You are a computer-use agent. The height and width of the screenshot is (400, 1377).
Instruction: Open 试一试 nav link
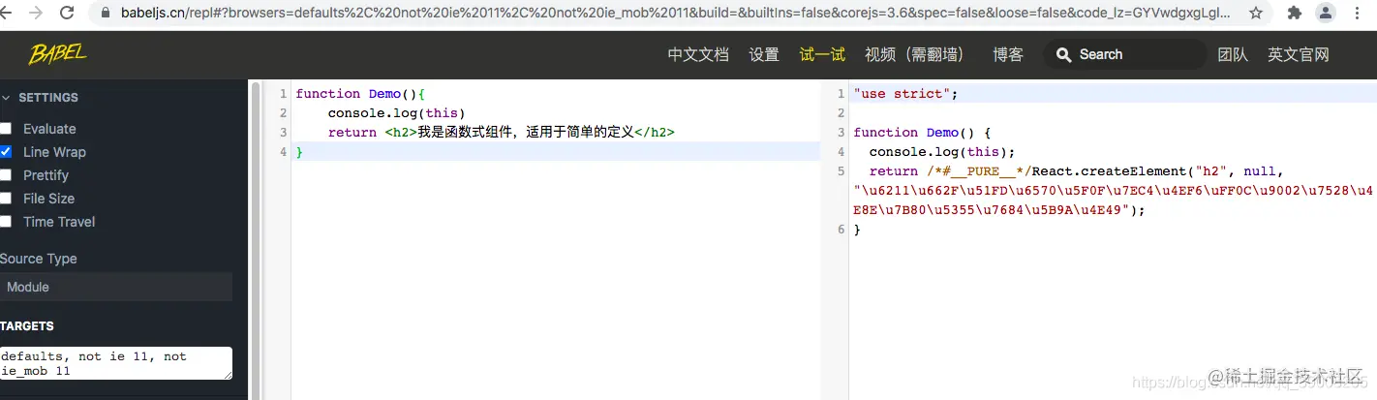click(x=822, y=54)
